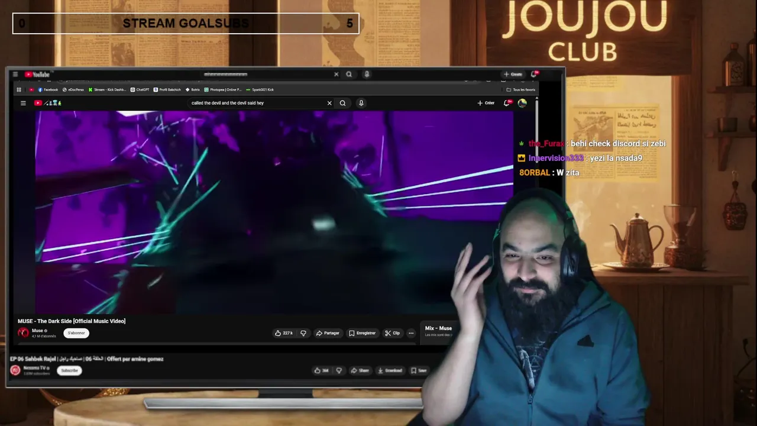Viewport: 757px width, 426px height.
Task: Open the Photopea bookmark
Action: tap(223, 90)
